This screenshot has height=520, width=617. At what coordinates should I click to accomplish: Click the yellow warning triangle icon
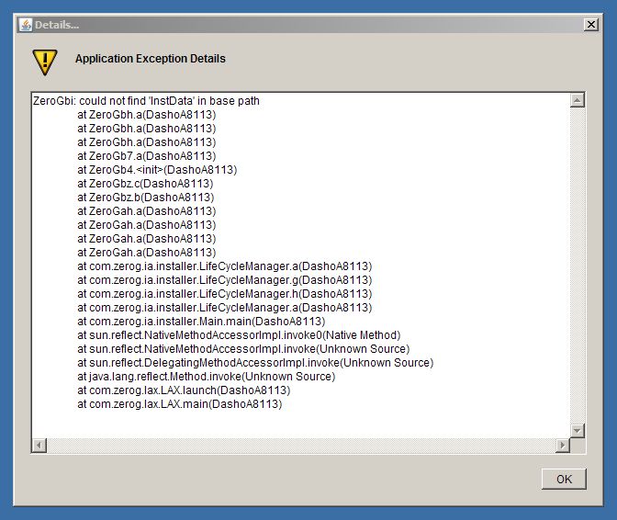(45, 62)
